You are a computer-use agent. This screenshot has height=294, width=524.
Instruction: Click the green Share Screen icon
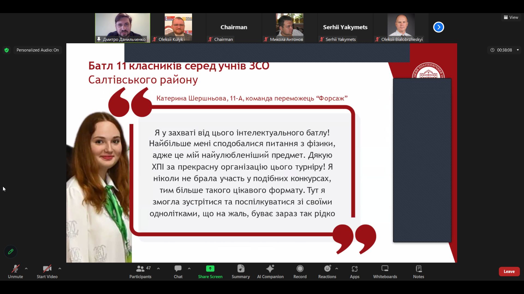(210, 269)
